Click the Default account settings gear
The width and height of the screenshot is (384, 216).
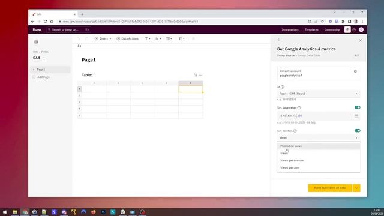[355, 71]
